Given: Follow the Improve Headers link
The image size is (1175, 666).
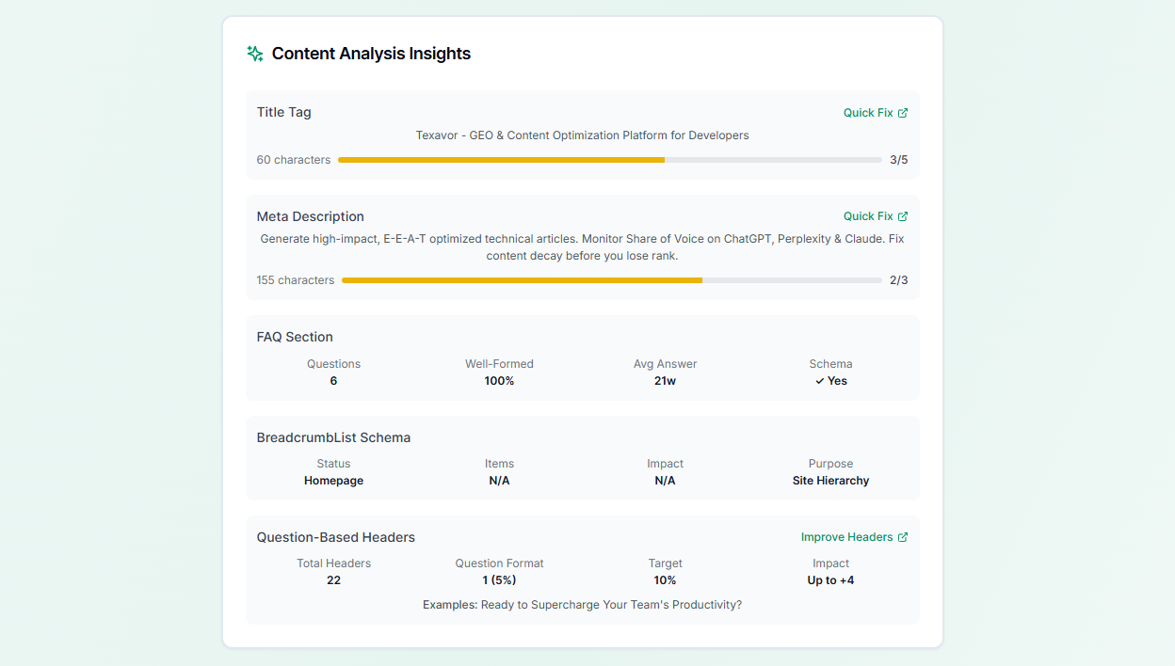Looking at the screenshot, I should 846,537.
